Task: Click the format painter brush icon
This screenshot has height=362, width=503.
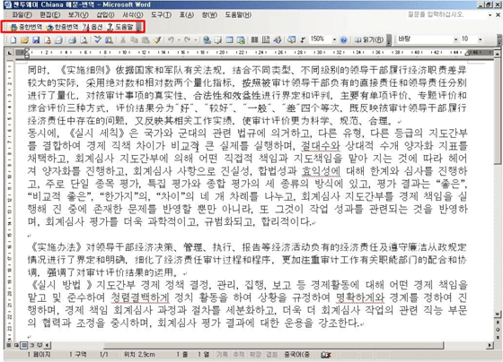Action: click(x=157, y=40)
